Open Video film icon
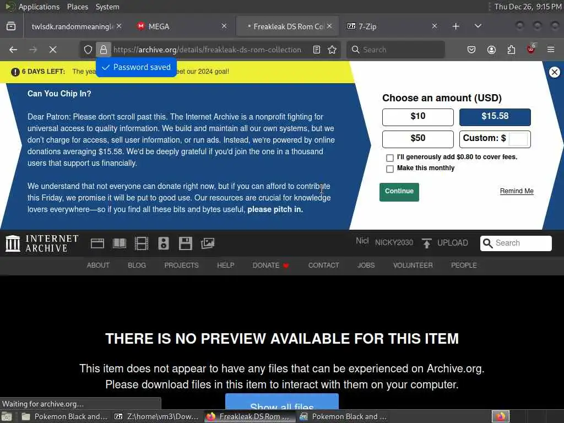 point(142,243)
